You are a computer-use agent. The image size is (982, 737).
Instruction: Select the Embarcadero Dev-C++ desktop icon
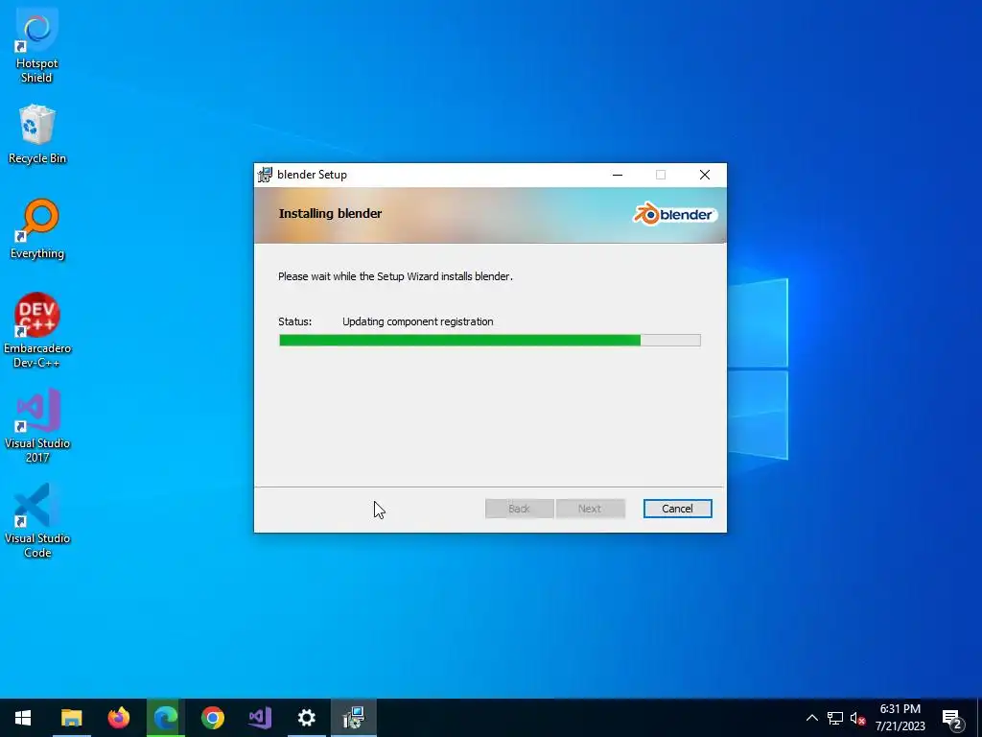pyautogui.click(x=37, y=330)
